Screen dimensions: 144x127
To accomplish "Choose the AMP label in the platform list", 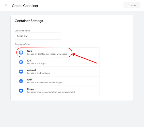I will [30, 80].
